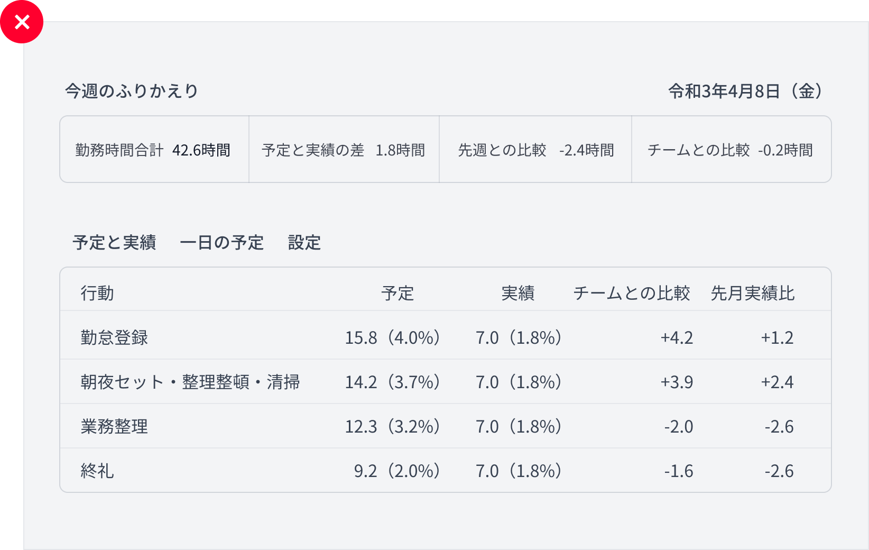The width and height of the screenshot is (869, 550).
Task: Click the 先月実績比 column header
Action: (753, 294)
